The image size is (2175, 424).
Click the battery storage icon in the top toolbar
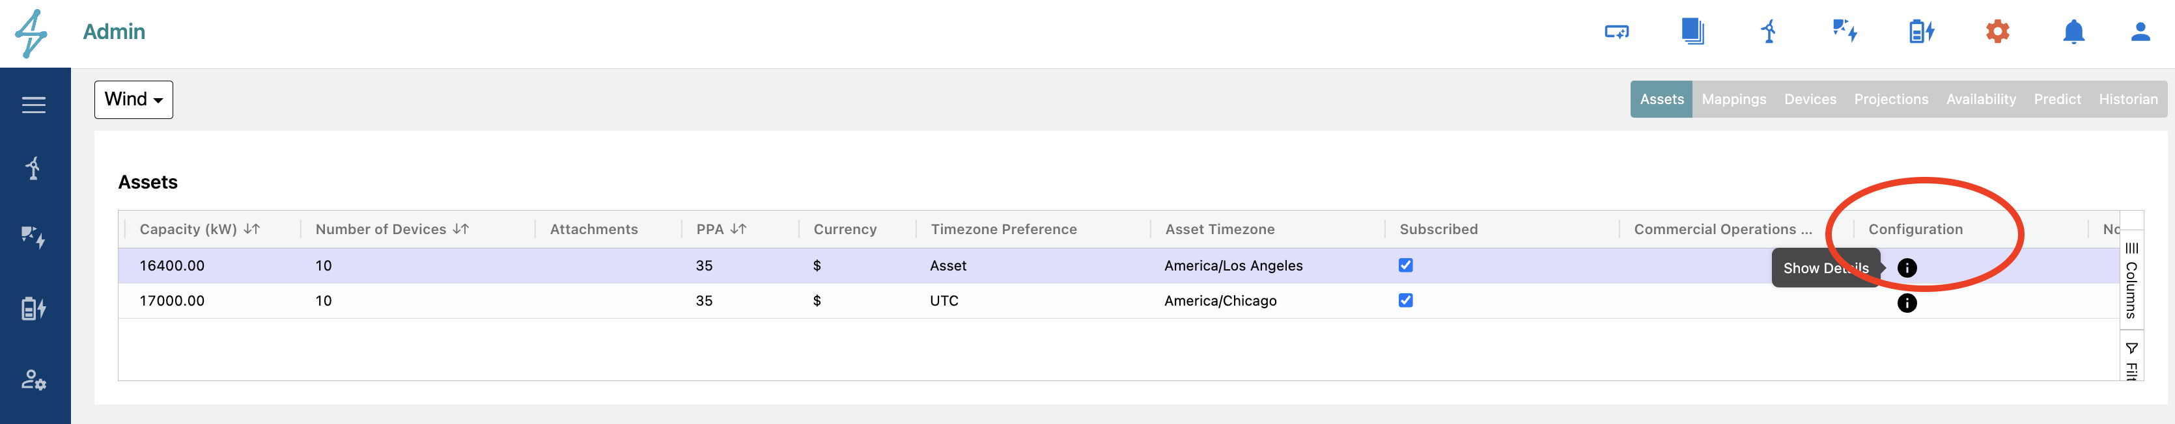[x=1921, y=32]
